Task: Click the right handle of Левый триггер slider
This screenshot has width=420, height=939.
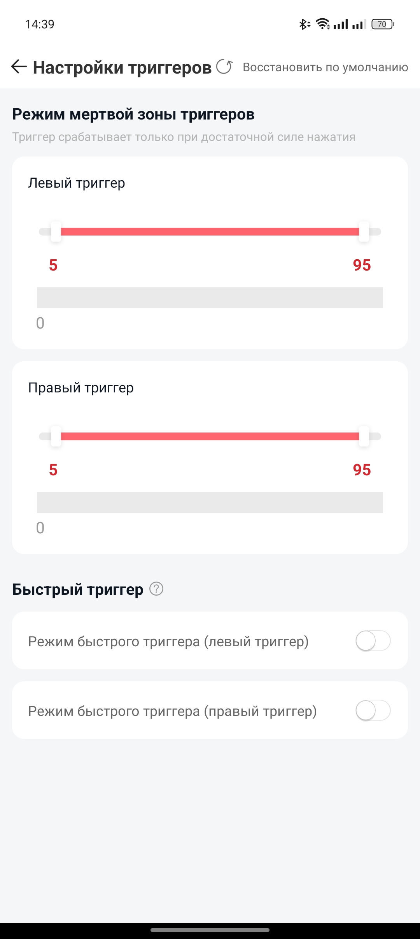Action: (x=364, y=232)
